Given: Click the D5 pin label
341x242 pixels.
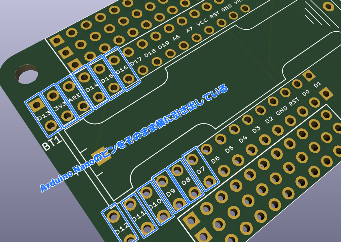Looking at the screenshot, I should point(229,149).
